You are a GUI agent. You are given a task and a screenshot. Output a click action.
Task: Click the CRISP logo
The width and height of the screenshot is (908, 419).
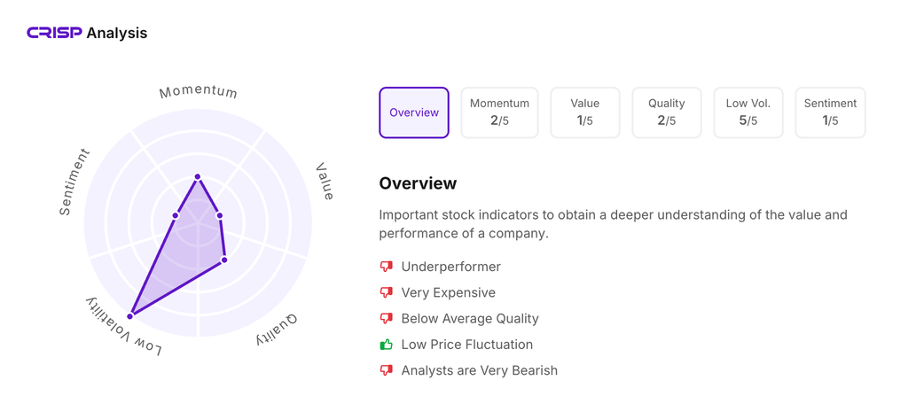54,33
